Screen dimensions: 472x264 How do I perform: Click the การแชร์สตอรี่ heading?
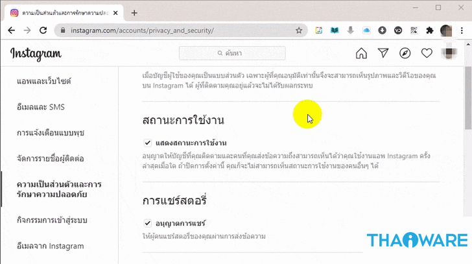[x=174, y=201]
